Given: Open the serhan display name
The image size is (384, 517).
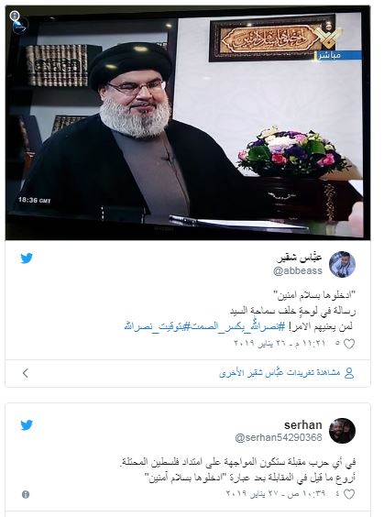Looking at the screenshot, I should [x=303, y=425].
